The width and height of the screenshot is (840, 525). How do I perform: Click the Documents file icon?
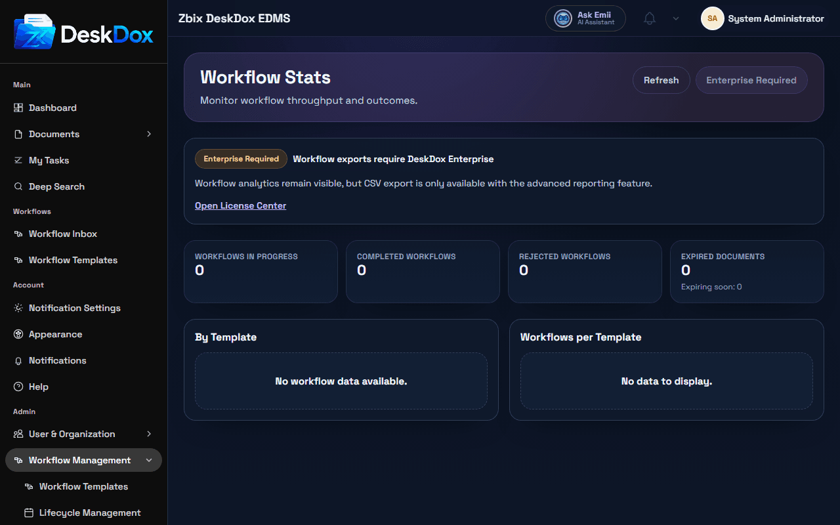pos(18,134)
